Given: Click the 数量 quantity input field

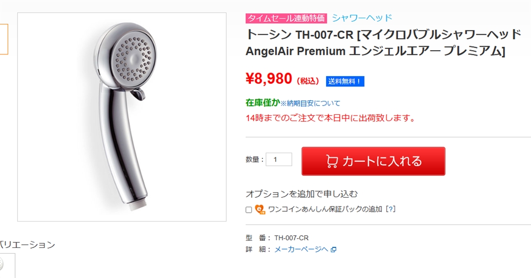Looking at the screenshot, I should [278, 159].
